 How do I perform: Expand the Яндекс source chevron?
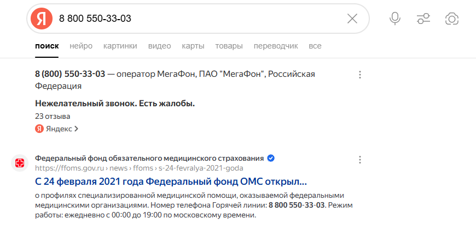[x=76, y=129]
